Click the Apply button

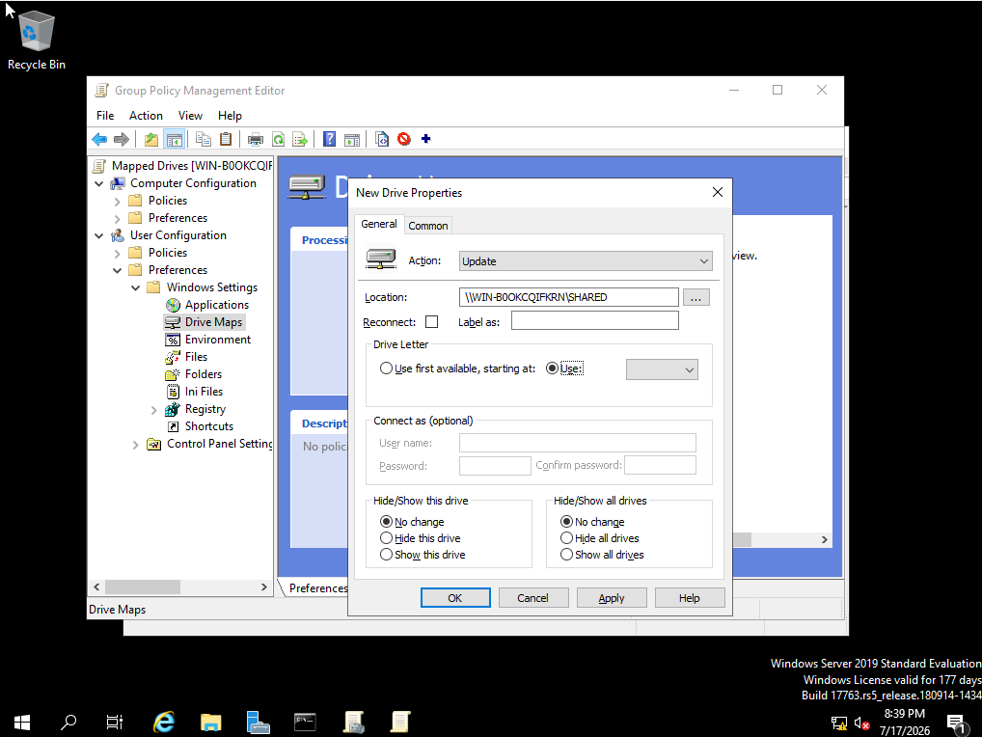(x=612, y=598)
